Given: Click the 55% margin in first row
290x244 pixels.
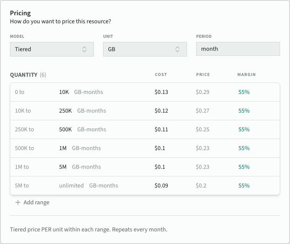Looking at the screenshot, I should point(244,92).
